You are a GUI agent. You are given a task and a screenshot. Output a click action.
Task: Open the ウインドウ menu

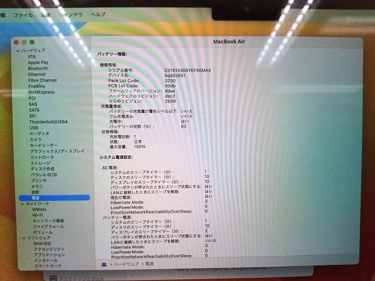point(71,15)
